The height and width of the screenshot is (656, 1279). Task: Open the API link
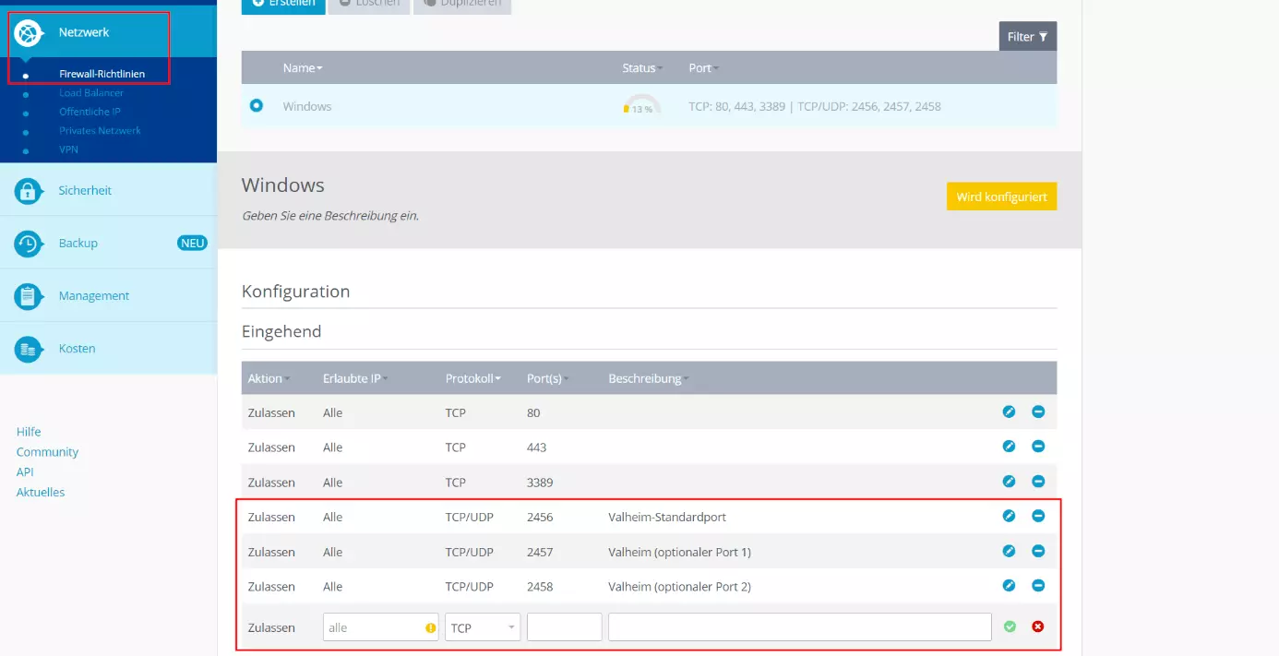25,471
